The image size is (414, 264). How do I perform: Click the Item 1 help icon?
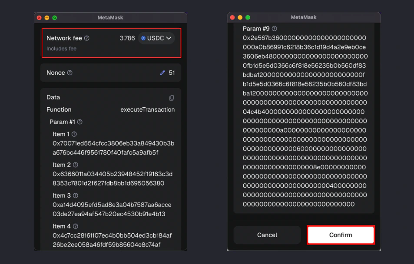[74, 134]
